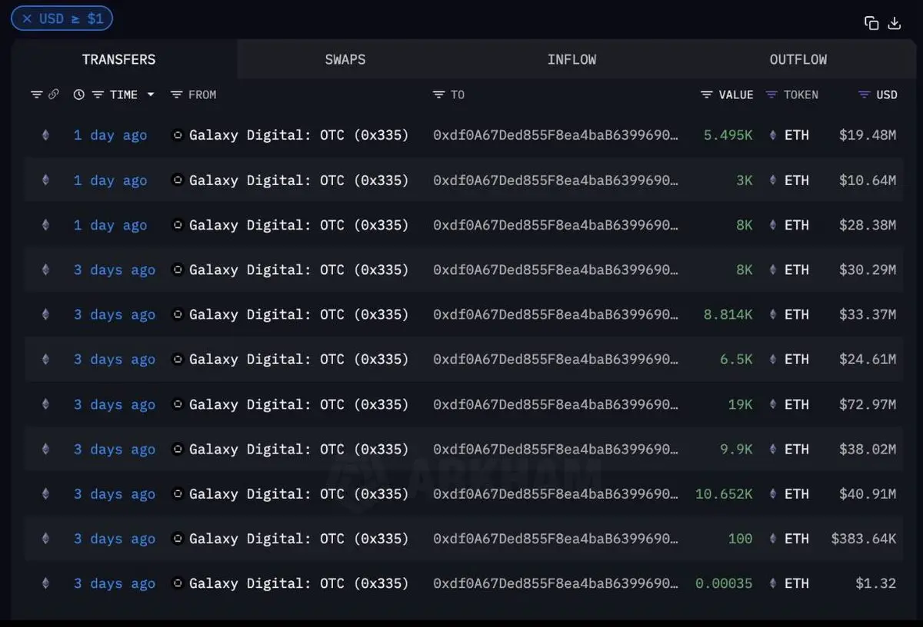Open the chain filter icon beside the link icon
The image size is (923, 627).
click(37, 95)
